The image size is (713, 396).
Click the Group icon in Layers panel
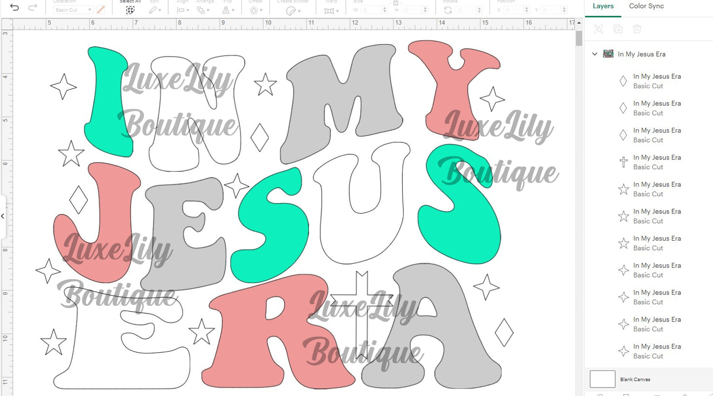point(599,29)
